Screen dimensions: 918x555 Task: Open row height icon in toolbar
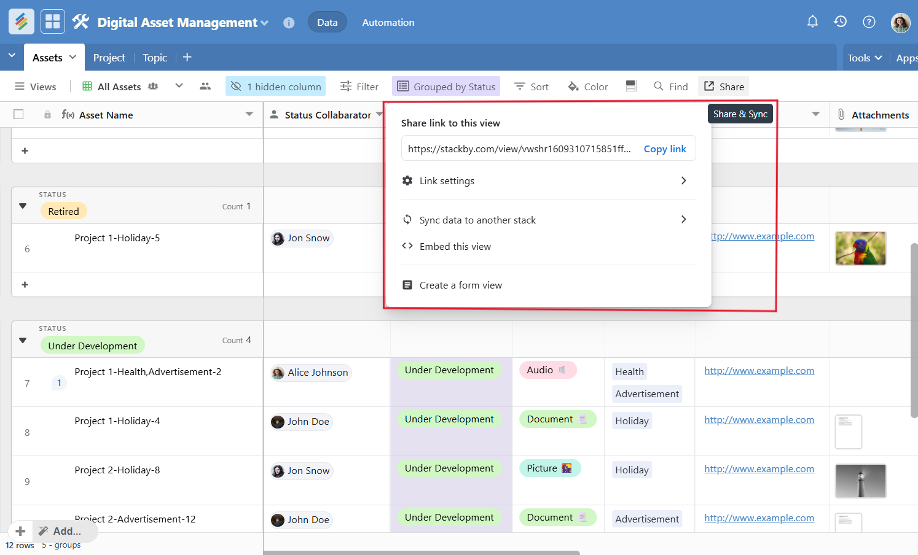(631, 87)
